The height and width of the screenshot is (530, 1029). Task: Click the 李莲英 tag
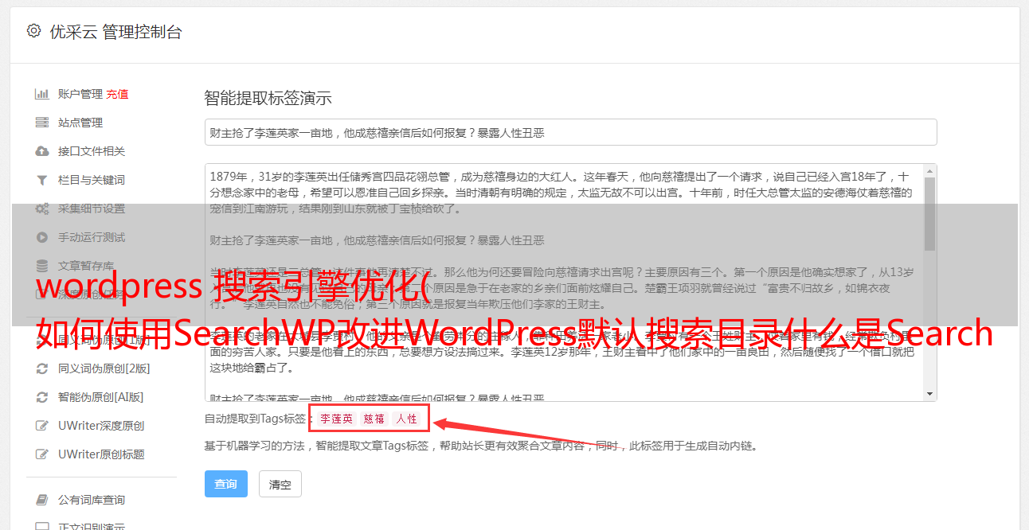pyautogui.click(x=337, y=419)
